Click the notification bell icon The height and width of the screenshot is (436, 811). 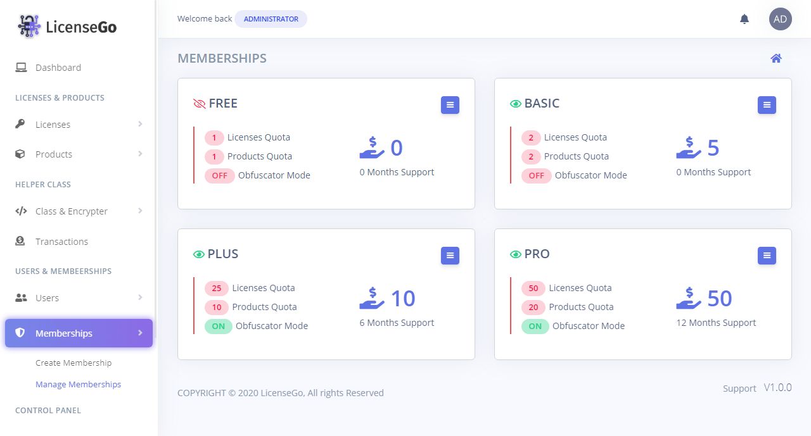tap(744, 19)
